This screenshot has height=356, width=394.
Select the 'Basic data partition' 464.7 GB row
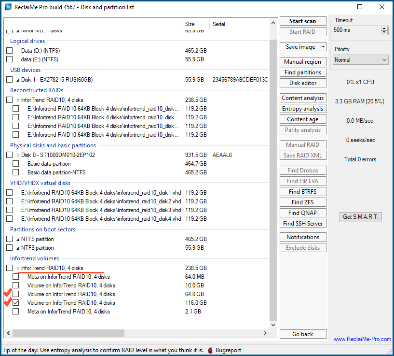click(137, 164)
